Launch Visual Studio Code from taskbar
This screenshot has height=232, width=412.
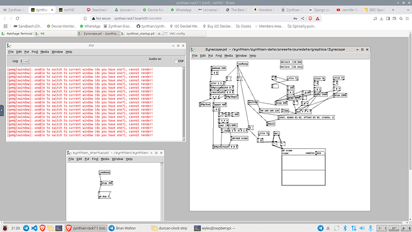pos(34,228)
